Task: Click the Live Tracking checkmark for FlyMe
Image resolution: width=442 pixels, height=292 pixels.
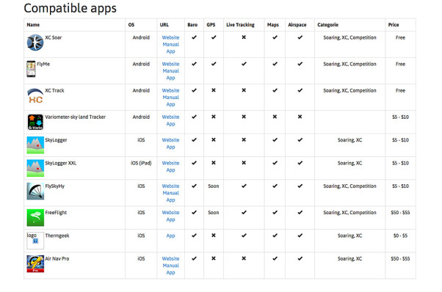Action: [x=244, y=64]
